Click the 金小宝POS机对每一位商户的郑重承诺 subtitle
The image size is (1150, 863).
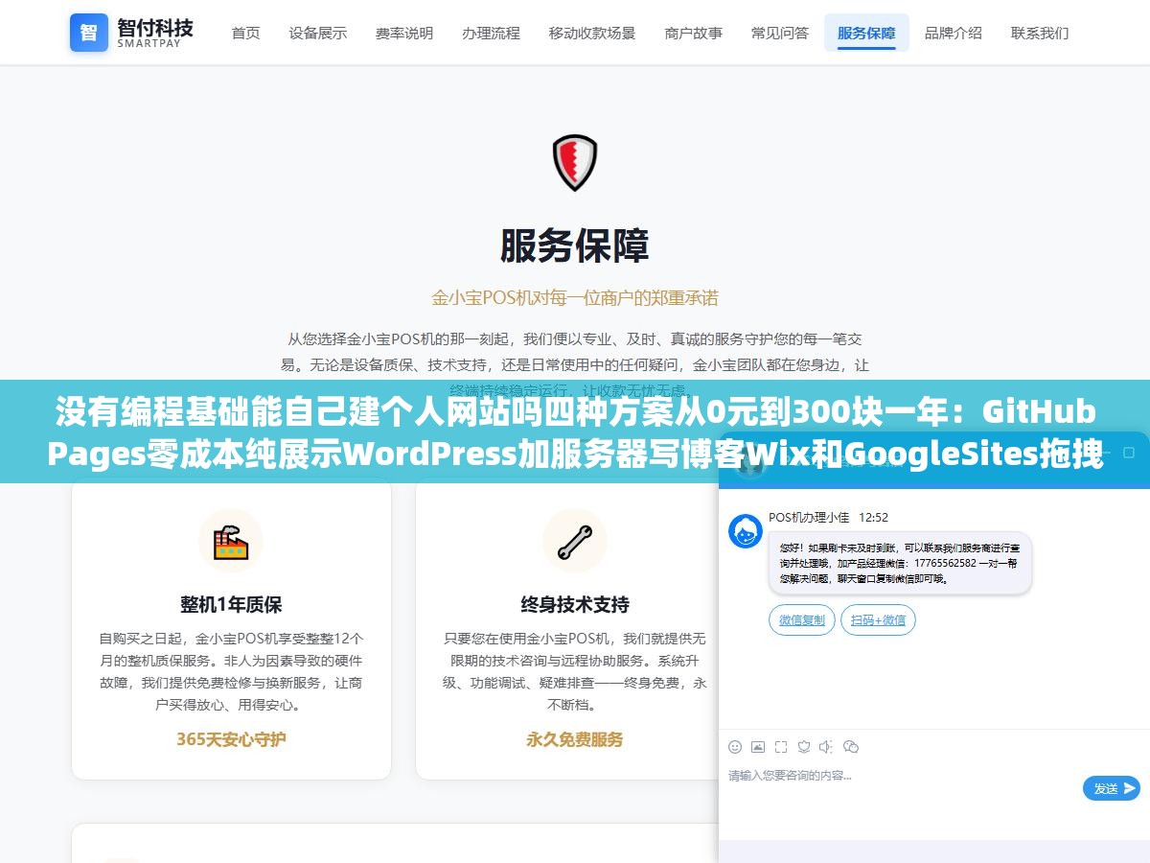[x=575, y=297]
